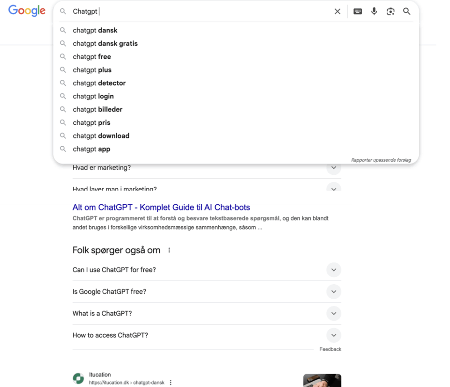Expand "Is Google ChatGPT free?" question
Viewport: 450px width, 387px height.
tap(334, 292)
